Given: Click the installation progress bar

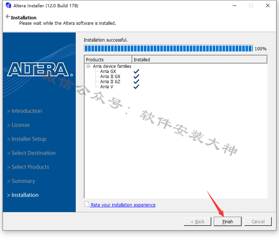Looking at the screenshot, I should (169, 49).
